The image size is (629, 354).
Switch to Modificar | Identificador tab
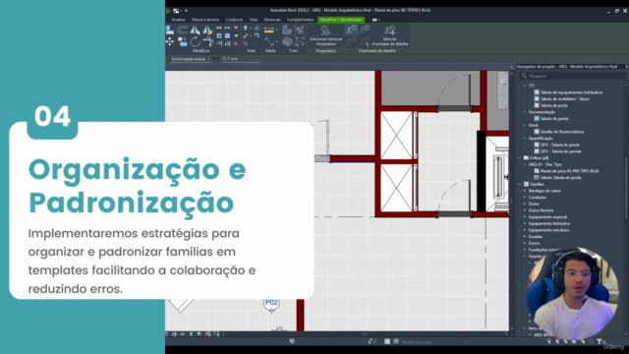pyautogui.click(x=341, y=20)
